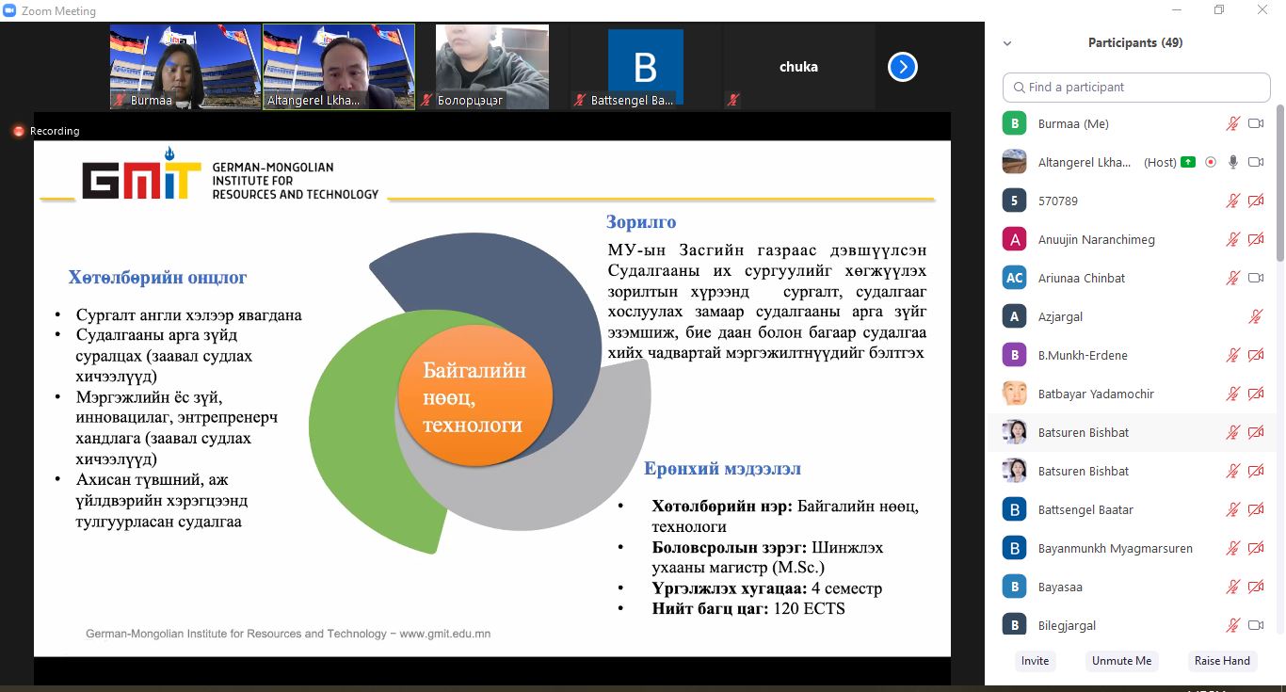This screenshot has height=692, width=1286.
Task: Click the video-off icon for 570789
Action: 1256,201
